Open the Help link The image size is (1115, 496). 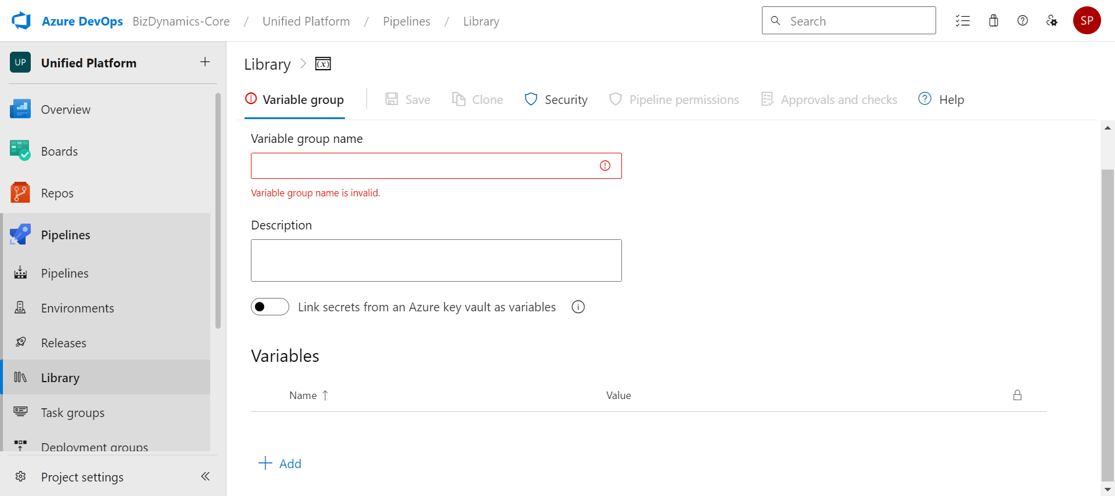pyautogui.click(x=941, y=99)
